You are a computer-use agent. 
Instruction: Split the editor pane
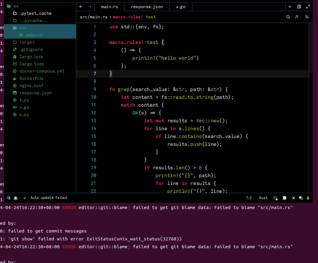point(299,7)
